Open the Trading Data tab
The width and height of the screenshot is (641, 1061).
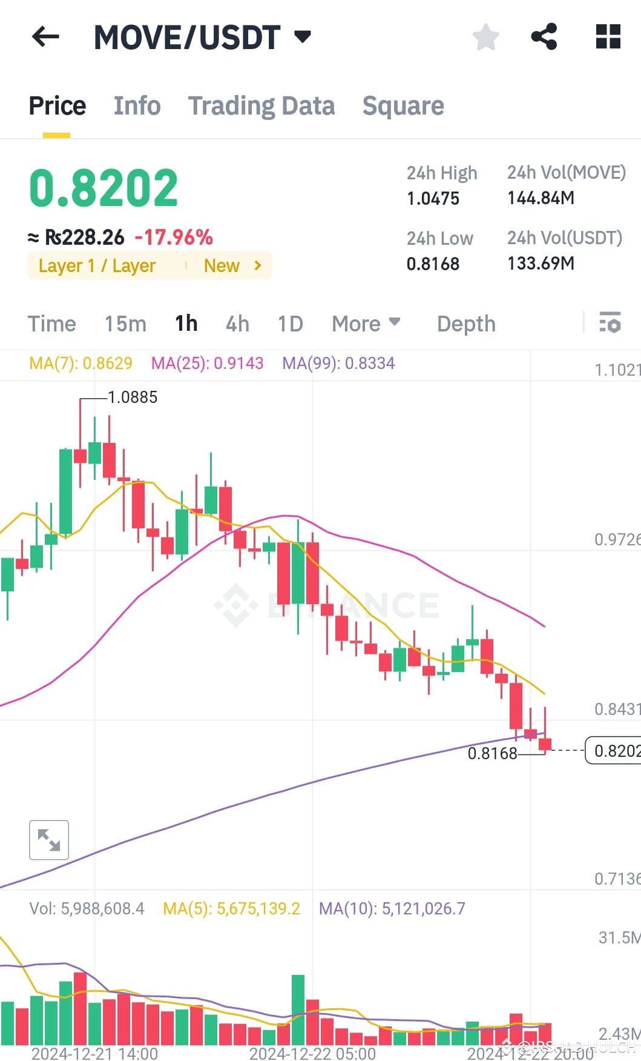pyautogui.click(x=261, y=105)
